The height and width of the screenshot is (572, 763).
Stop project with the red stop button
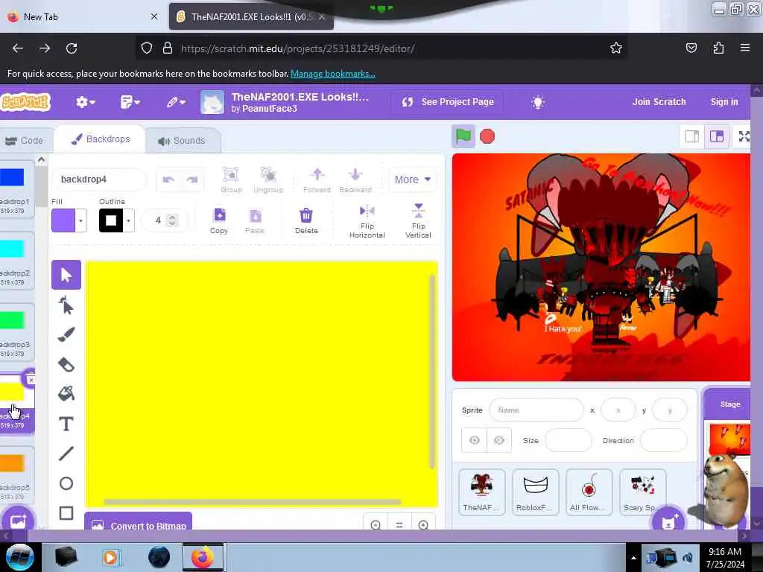click(487, 137)
